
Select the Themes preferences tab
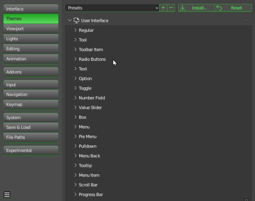pos(31,19)
